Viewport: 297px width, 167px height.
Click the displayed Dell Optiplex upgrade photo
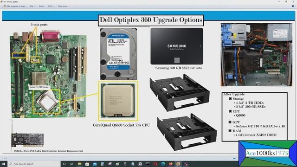pyautogui.click(x=148, y=83)
